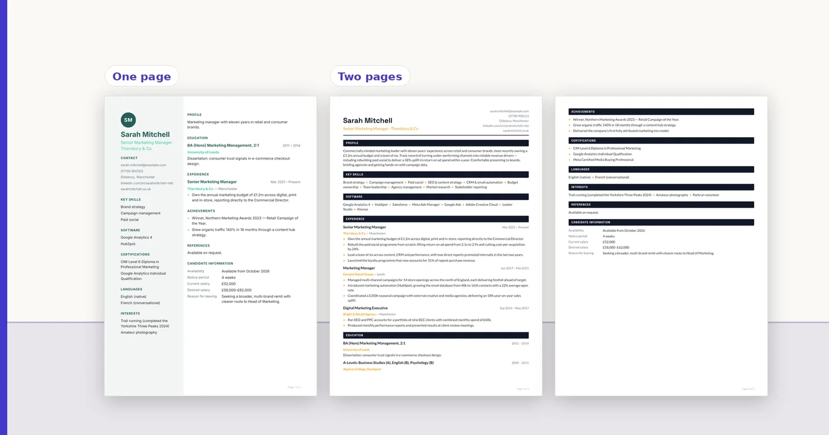The image size is (829, 435).
Task: Click the "CONTACT" heading in one-page sidebar
Action: (x=129, y=158)
